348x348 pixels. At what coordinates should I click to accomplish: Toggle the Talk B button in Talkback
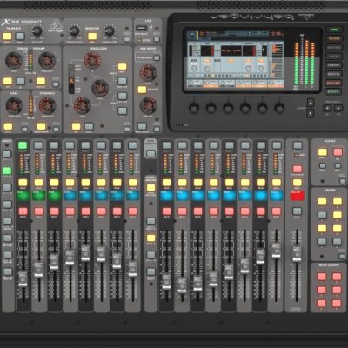(20, 37)
